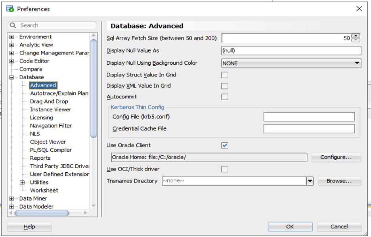Screen dimensions: 371x237
Task: Click the horizontal tree scrollbar thumb
Action: 42,213
